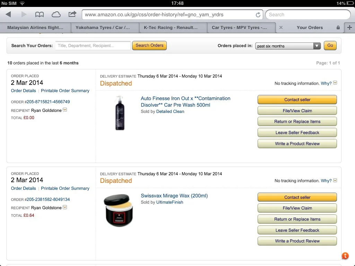Click Contact seller for Auto Finesse item
Screen dimensions: 355x266
pyautogui.click(x=297, y=100)
